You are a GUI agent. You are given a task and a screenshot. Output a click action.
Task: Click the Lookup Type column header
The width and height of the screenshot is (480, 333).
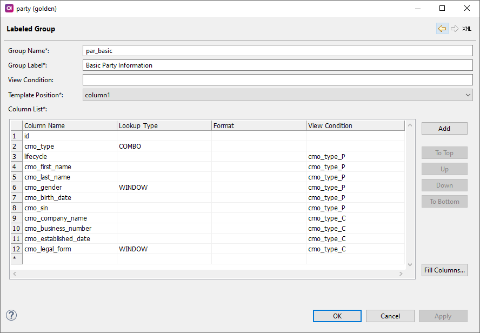coord(164,125)
